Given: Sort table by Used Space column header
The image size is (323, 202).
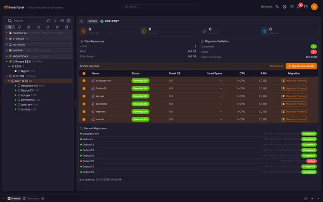Looking at the screenshot, I should pos(214,73).
